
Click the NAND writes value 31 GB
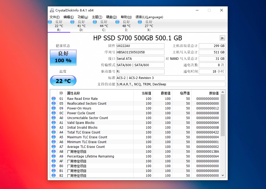[212, 59]
